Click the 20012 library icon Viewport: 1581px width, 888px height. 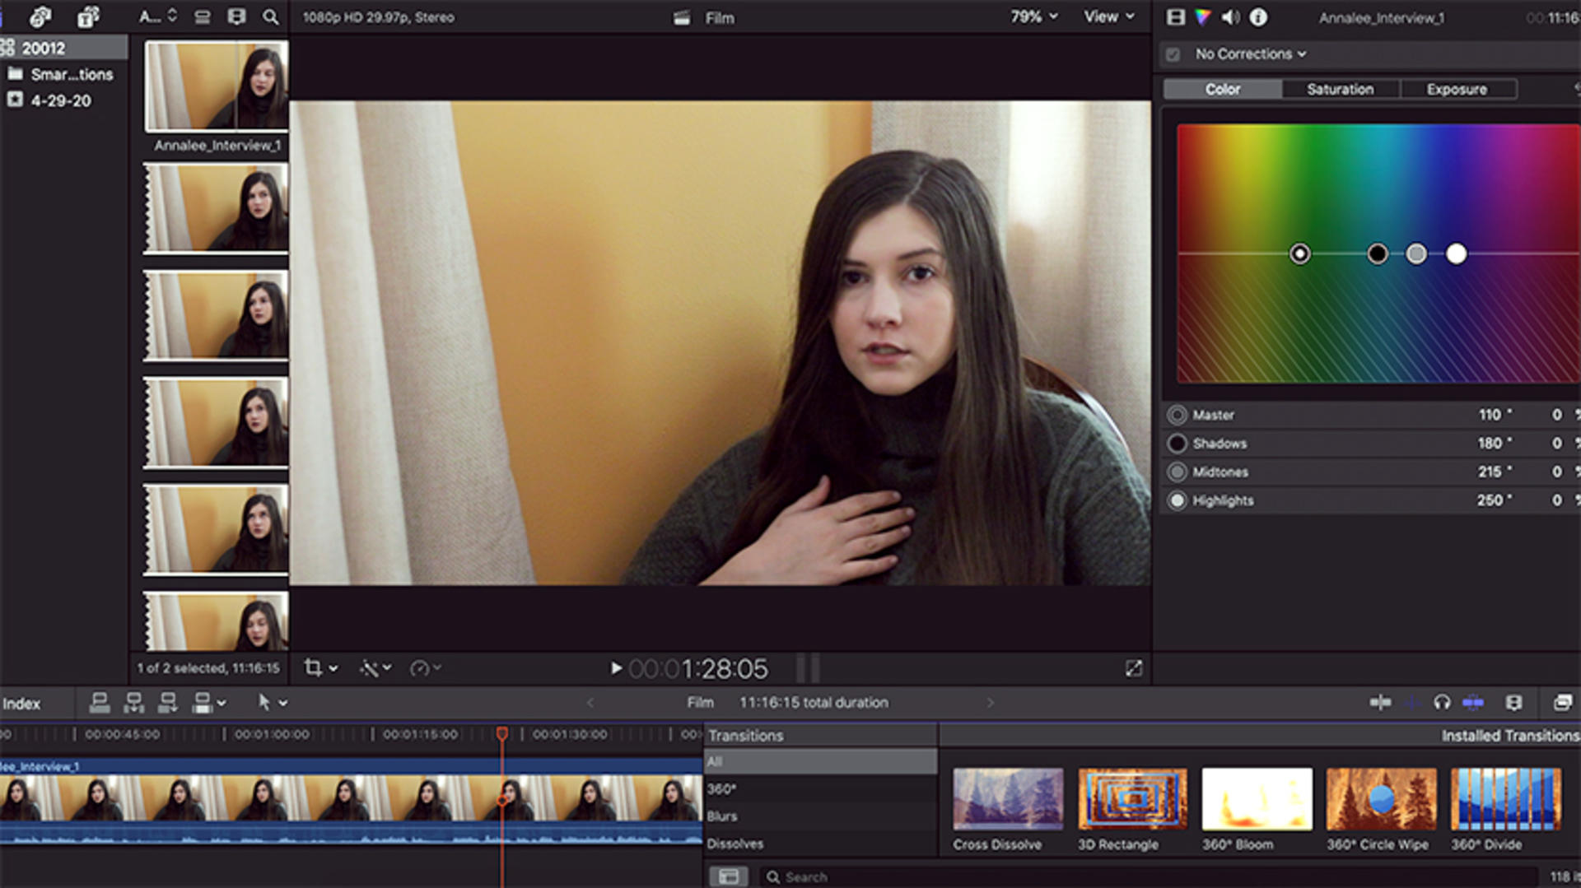[7, 48]
